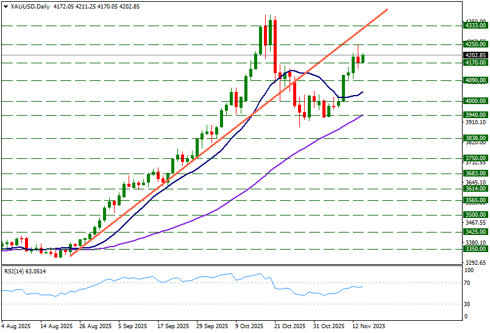Screen dimensions: 490x333
Task: Click the 3838.00 level label
Action: 475,138
